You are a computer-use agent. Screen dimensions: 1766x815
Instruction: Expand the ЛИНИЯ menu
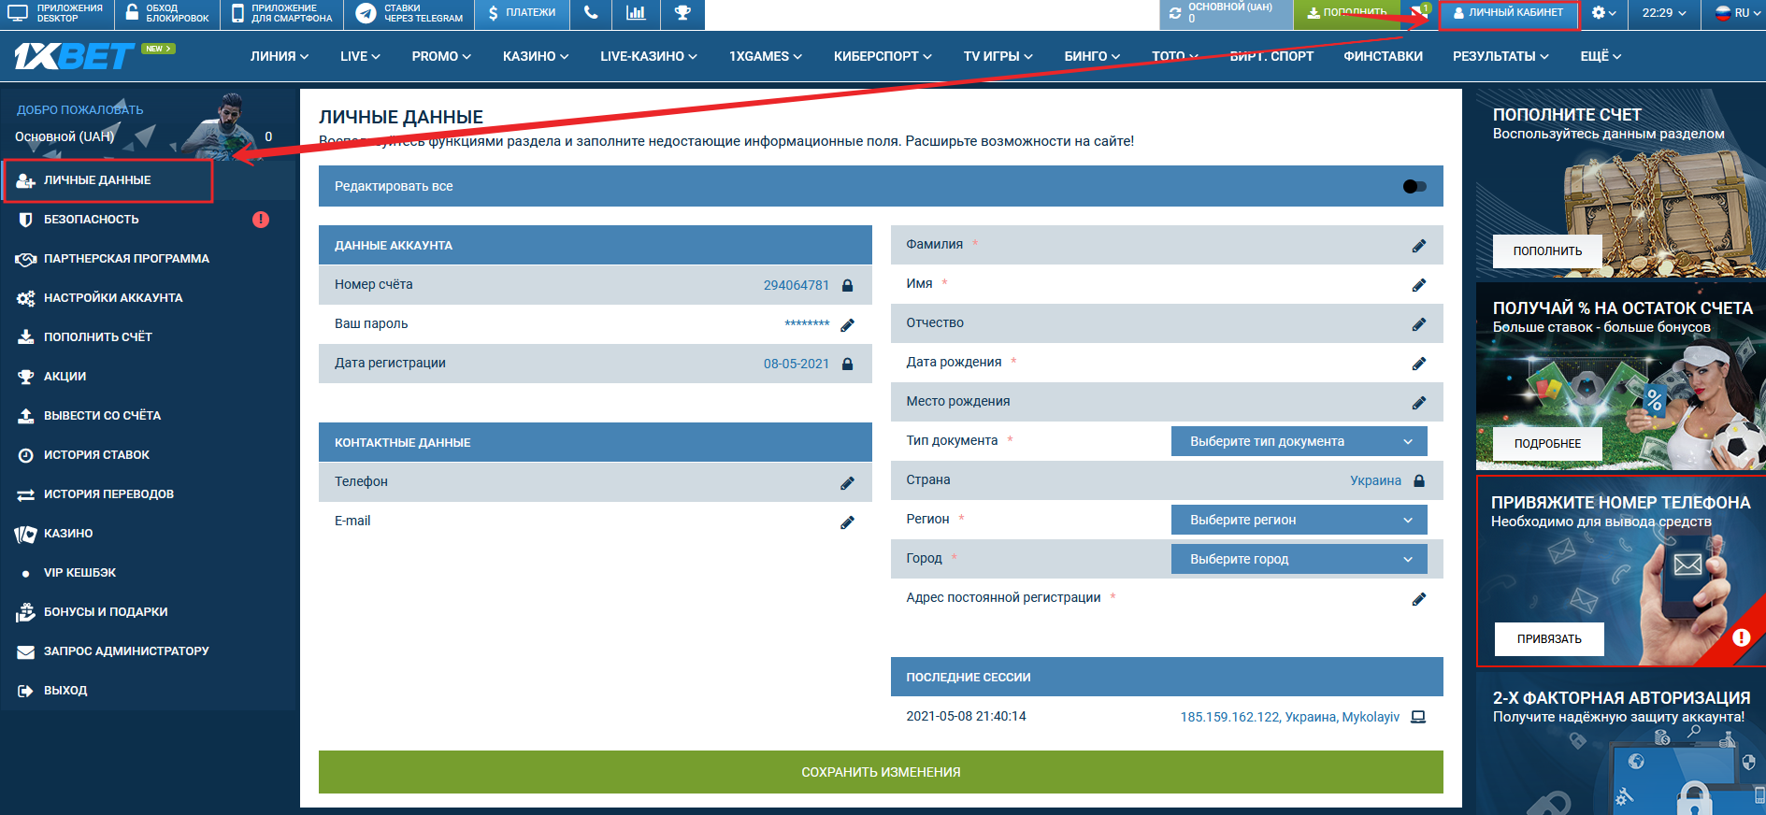click(x=280, y=56)
